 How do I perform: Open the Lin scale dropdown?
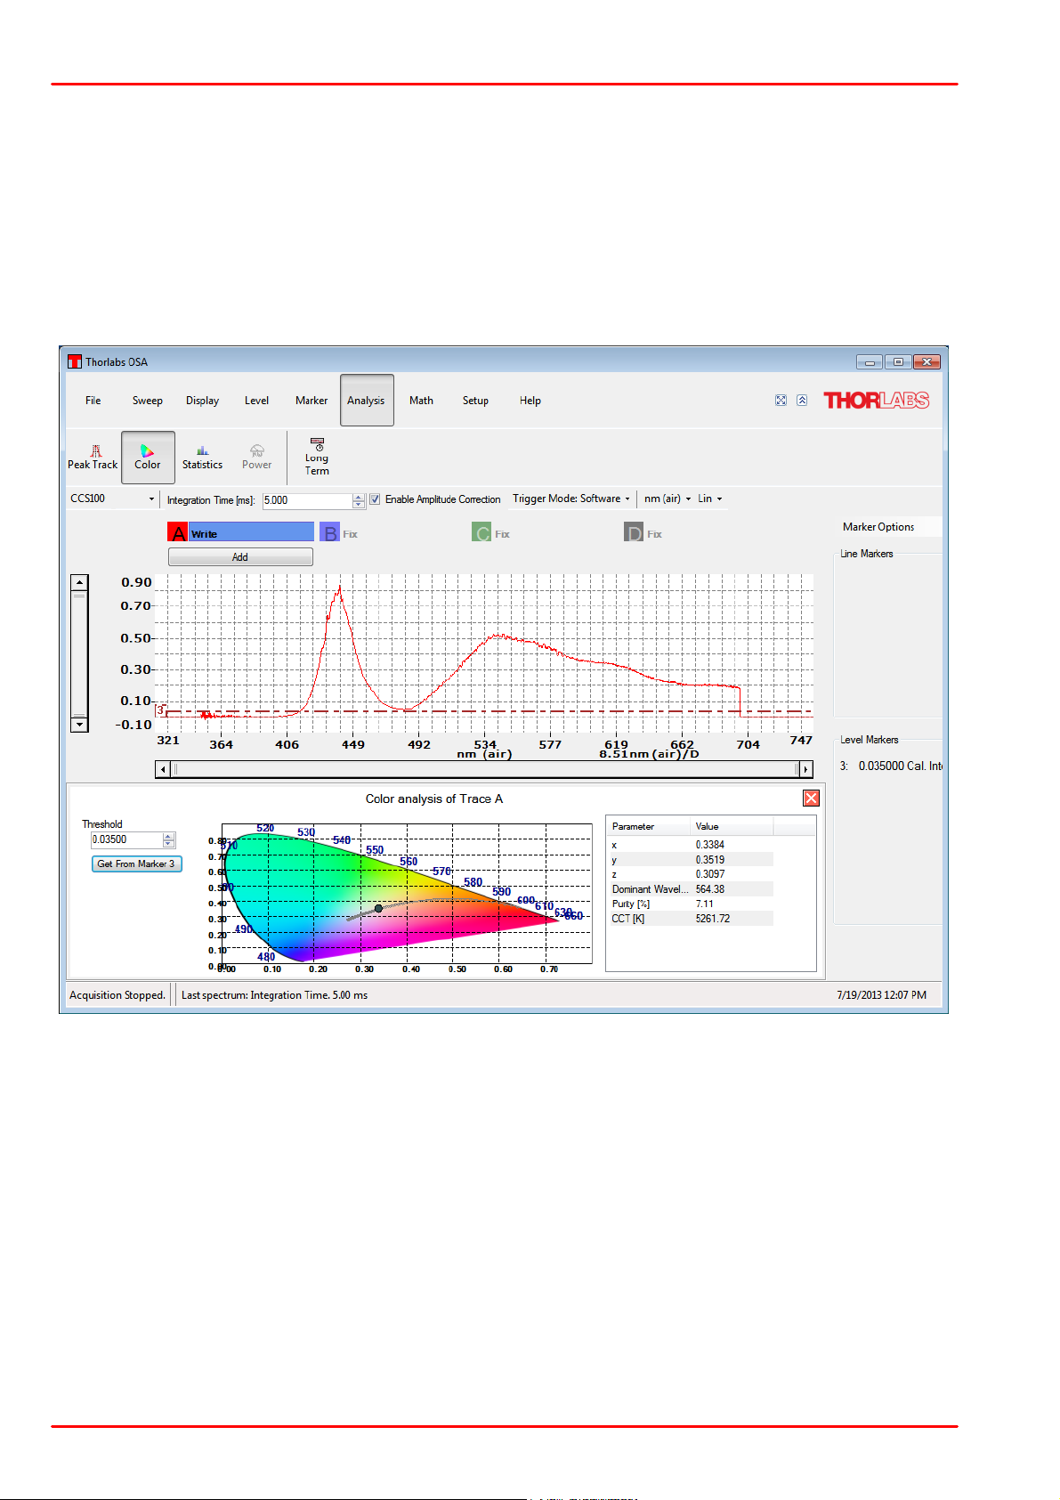710,499
